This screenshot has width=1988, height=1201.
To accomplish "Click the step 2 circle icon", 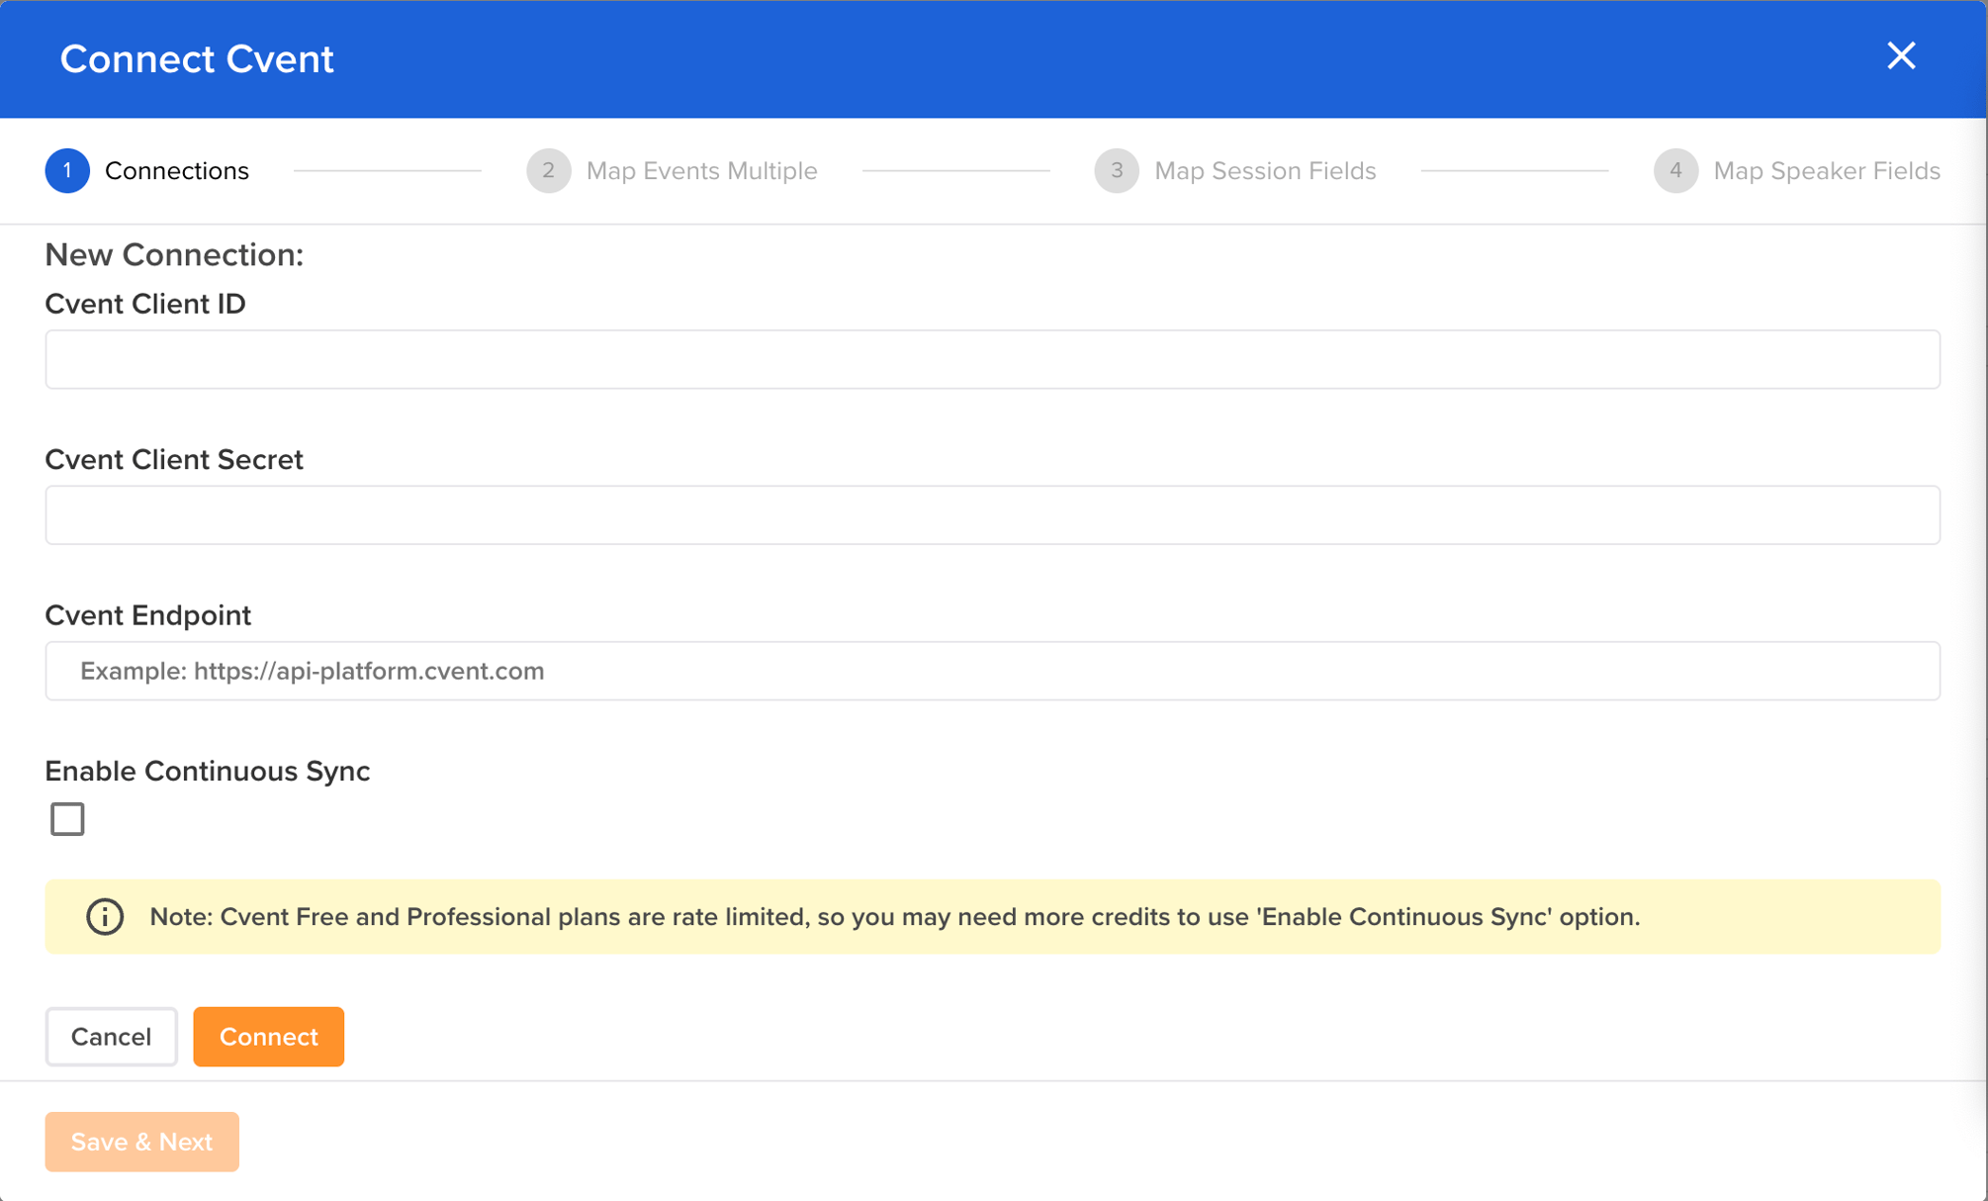I will pos(548,170).
